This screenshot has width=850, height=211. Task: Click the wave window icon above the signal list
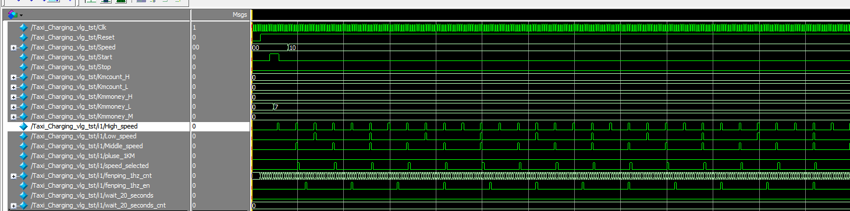pyautogui.click(x=13, y=15)
